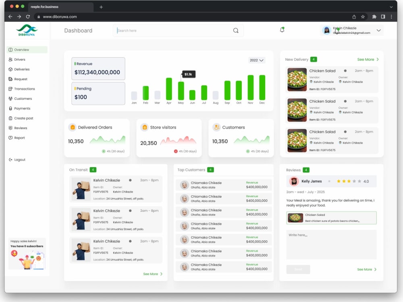
Task: Click the Customers card people icon
Action: click(217, 127)
